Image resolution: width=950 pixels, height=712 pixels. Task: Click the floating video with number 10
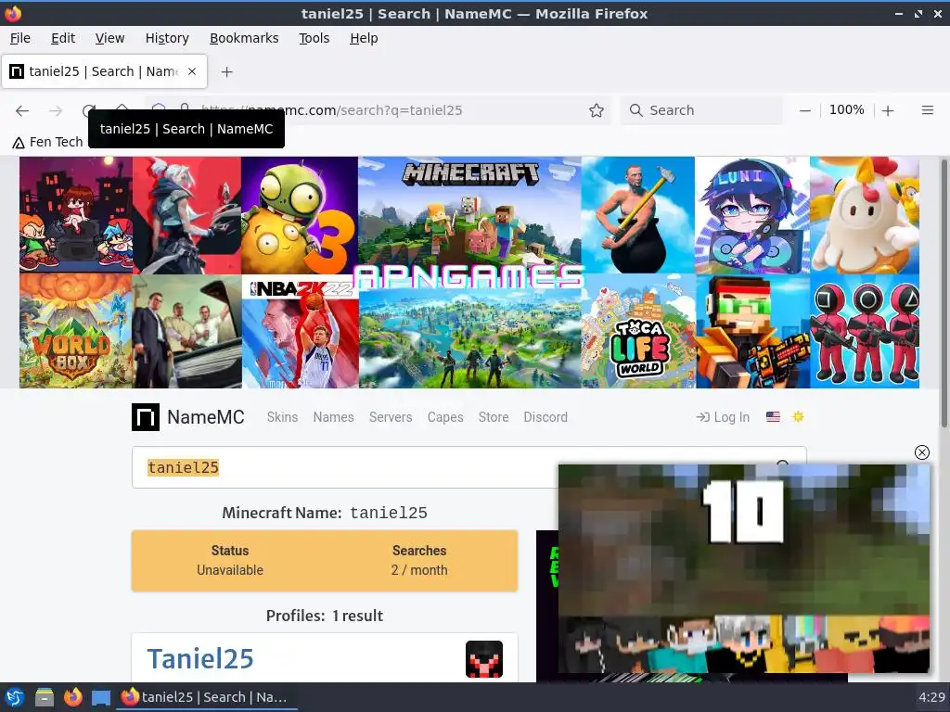click(x=744, y=568)
